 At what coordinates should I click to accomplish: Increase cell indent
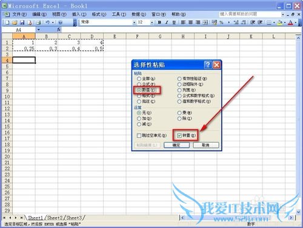(260, 22)
